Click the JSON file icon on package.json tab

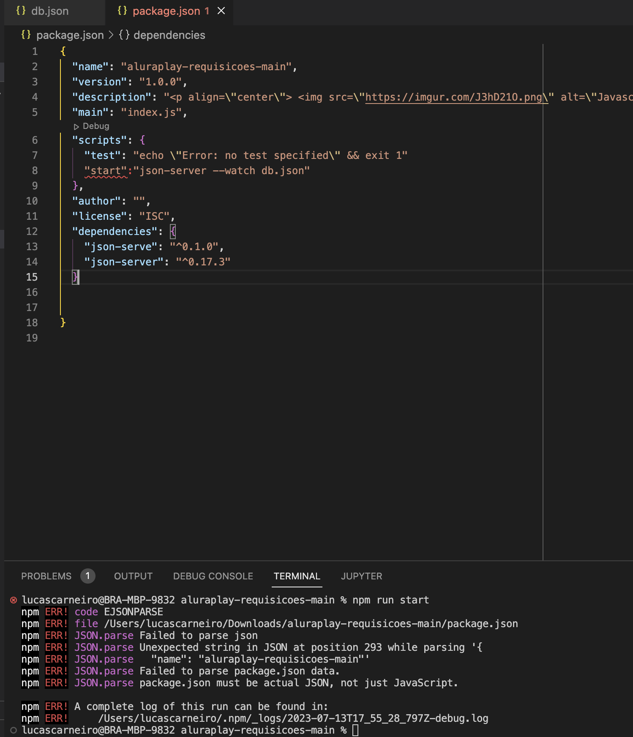(122, 11)
